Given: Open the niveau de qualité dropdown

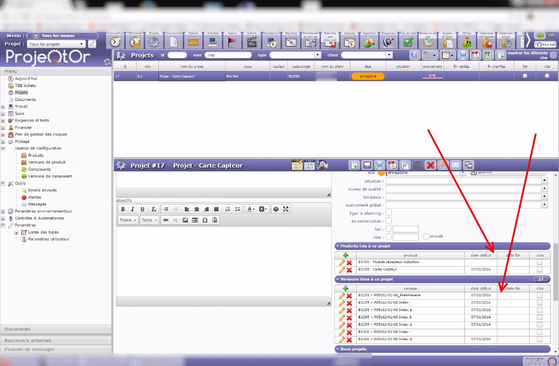Looking at the screenshot, I should click(545, 189).
